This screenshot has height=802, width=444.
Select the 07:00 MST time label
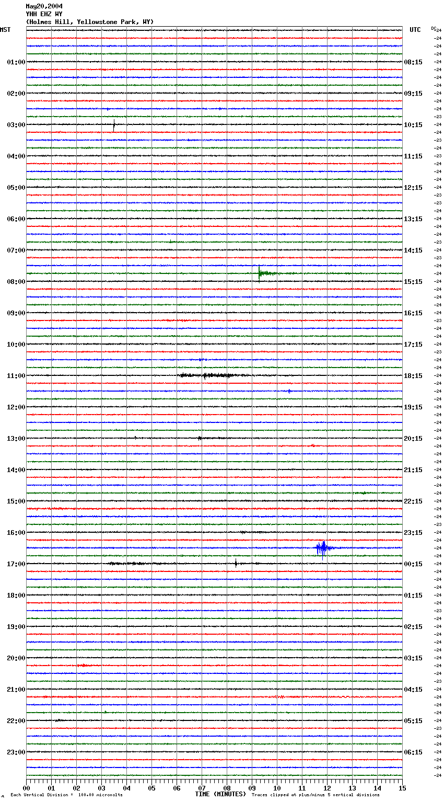(x=16, y=250)
